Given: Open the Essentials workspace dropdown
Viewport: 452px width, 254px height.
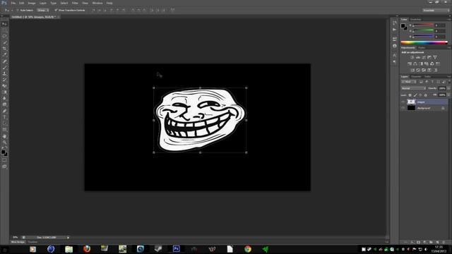Looking at the screenshot, I should click(436, 10).
